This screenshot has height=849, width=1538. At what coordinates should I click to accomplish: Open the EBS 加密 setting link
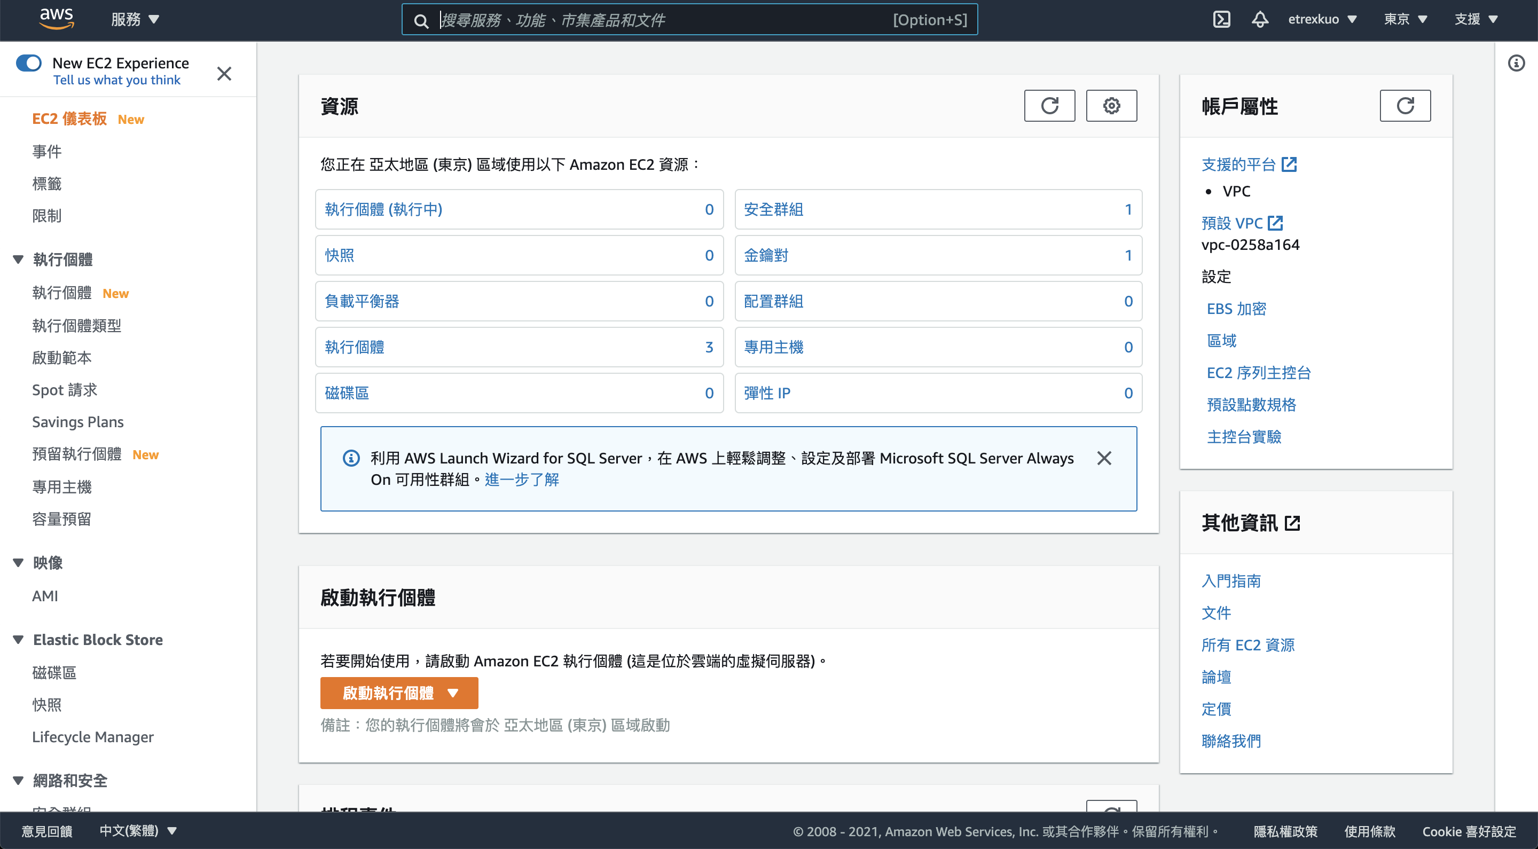click(x=1236, y=309)
